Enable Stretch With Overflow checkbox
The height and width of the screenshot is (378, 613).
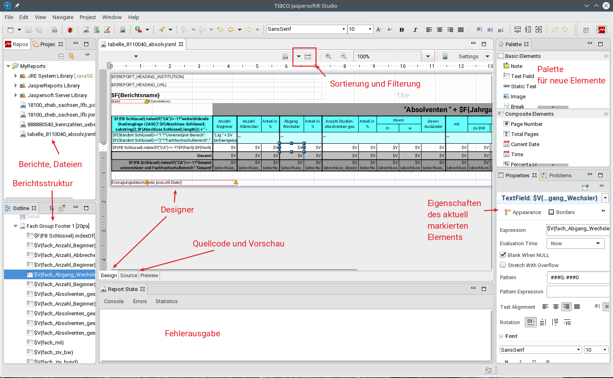pyautogui.click(x=503, y=265)
